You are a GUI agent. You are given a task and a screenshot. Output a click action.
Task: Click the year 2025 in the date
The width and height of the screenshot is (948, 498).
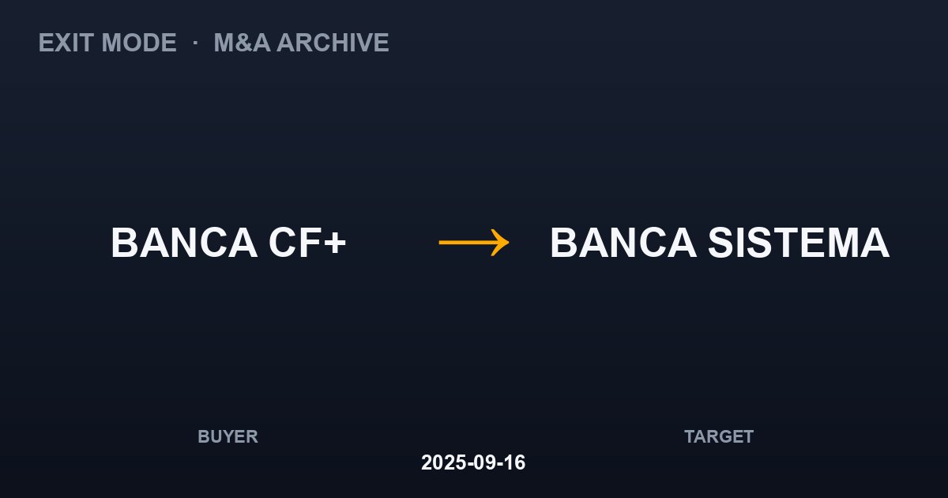coord(441,462)
